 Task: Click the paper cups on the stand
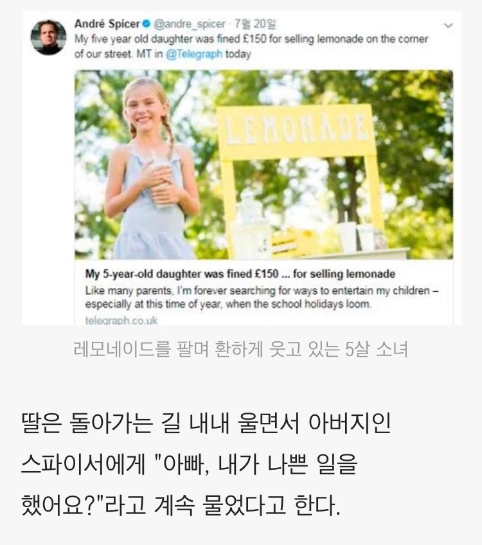click(356, 236)
